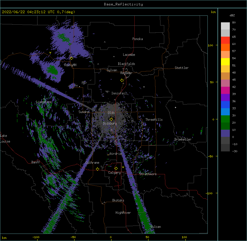Click the yellow diamond marker beside RockyMH

pyautogui.click(x=71, y=58)
